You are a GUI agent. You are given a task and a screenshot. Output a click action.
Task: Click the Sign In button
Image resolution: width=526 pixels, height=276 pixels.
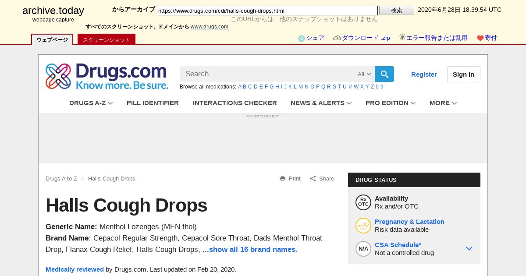463,74
